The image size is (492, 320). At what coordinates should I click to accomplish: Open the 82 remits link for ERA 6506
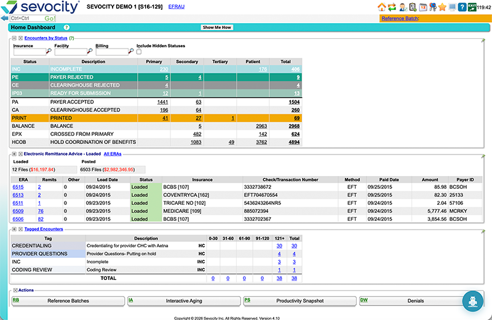(41, 219)
